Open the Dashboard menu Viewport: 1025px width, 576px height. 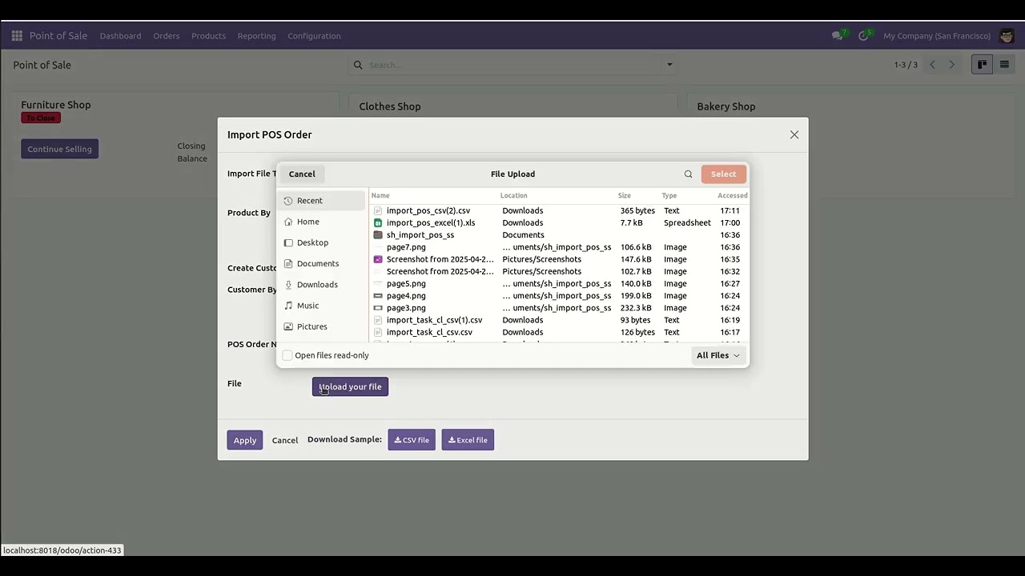point(120,36)
